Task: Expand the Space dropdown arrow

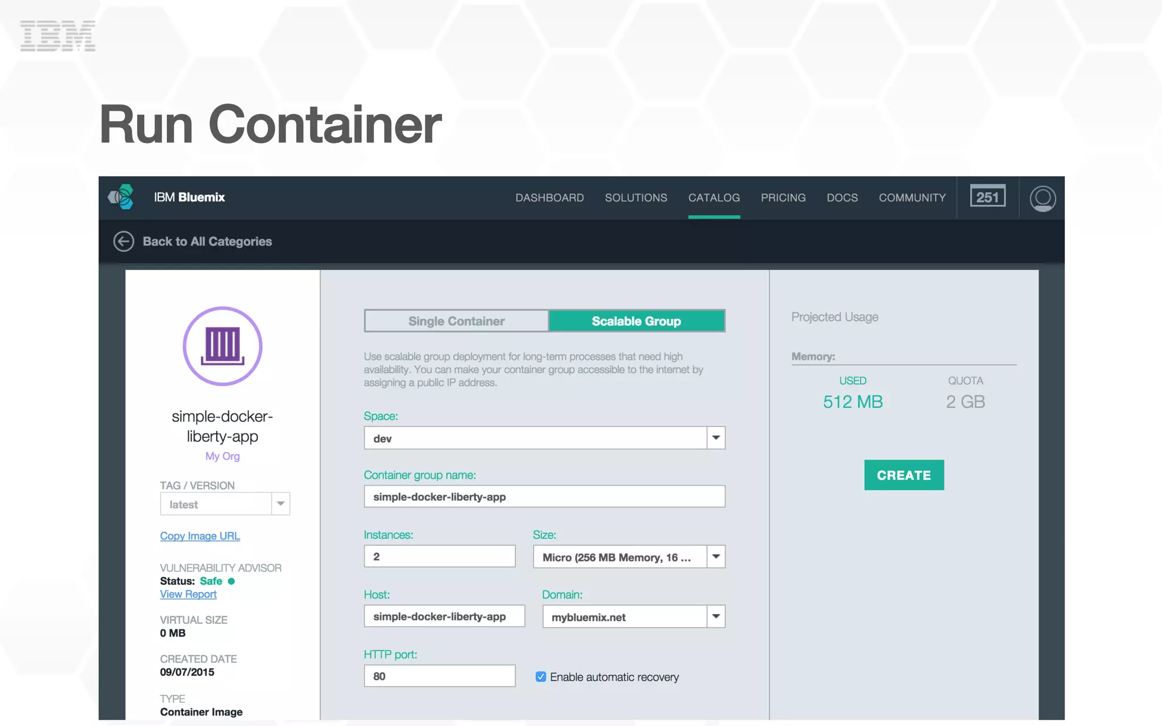Action: [x=716, y=438]
